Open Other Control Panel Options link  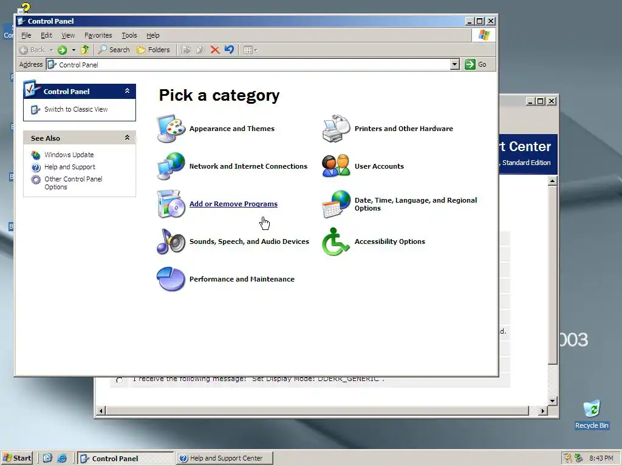[73, 183]
